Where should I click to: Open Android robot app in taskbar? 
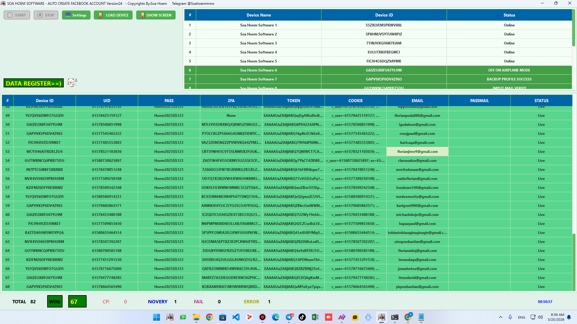click(x=368, y=317)
